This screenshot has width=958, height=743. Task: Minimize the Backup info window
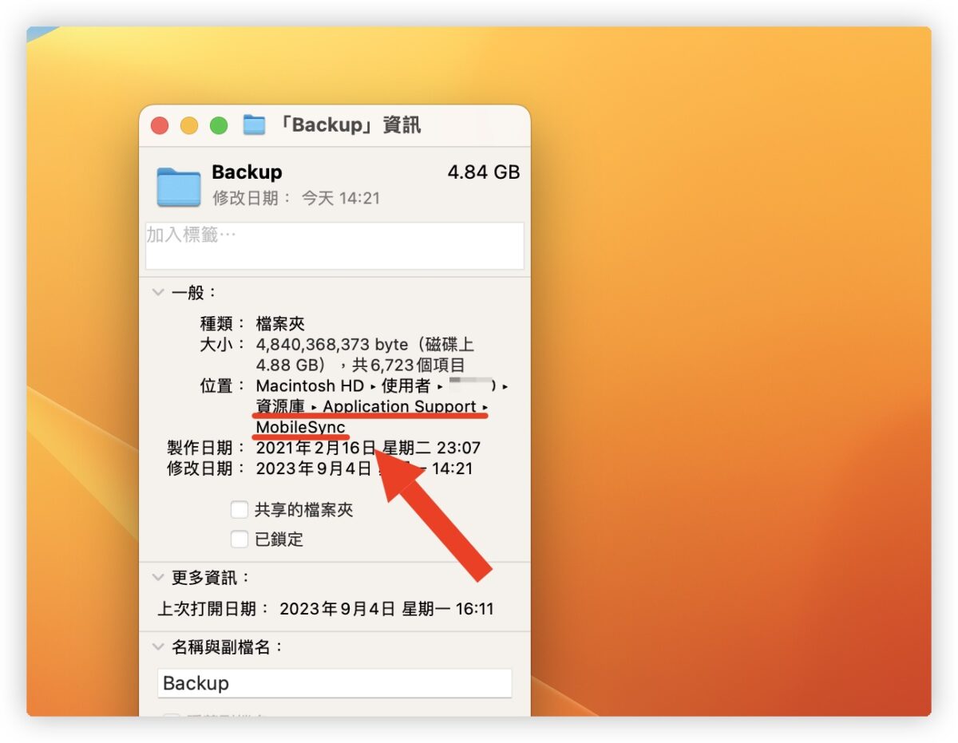point(189,125)
